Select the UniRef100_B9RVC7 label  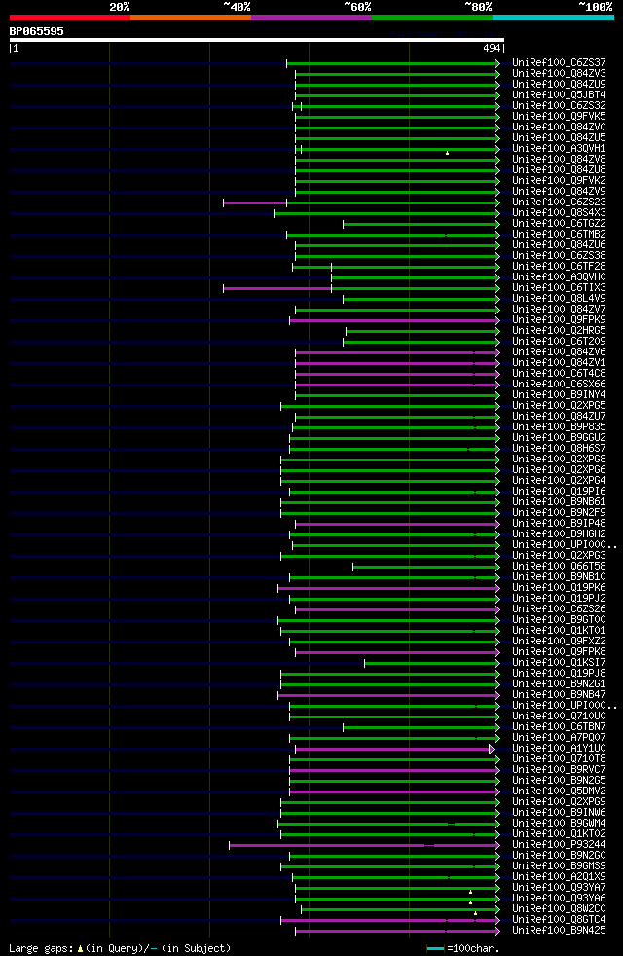[x=559, y=770]
